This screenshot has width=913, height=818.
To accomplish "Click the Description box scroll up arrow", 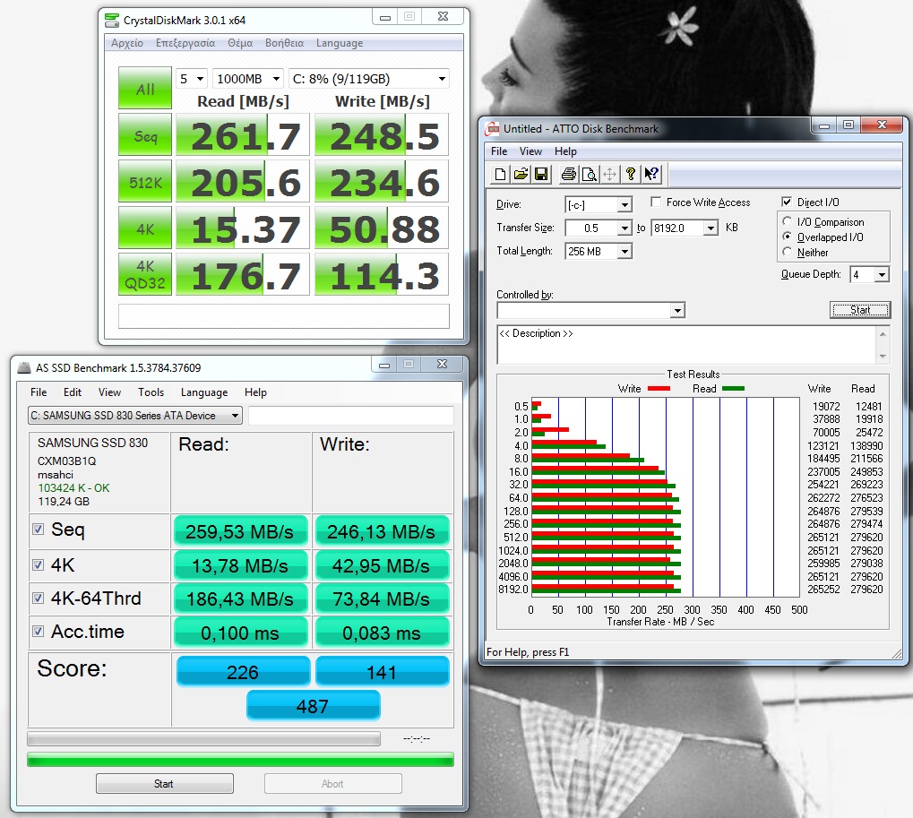I will [x=883, y=334].
